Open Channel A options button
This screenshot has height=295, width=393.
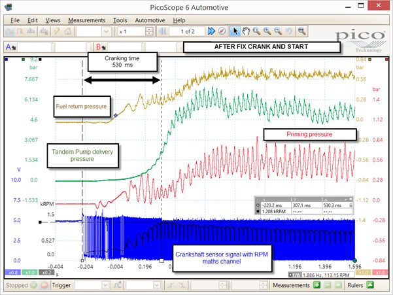(10, 47)
